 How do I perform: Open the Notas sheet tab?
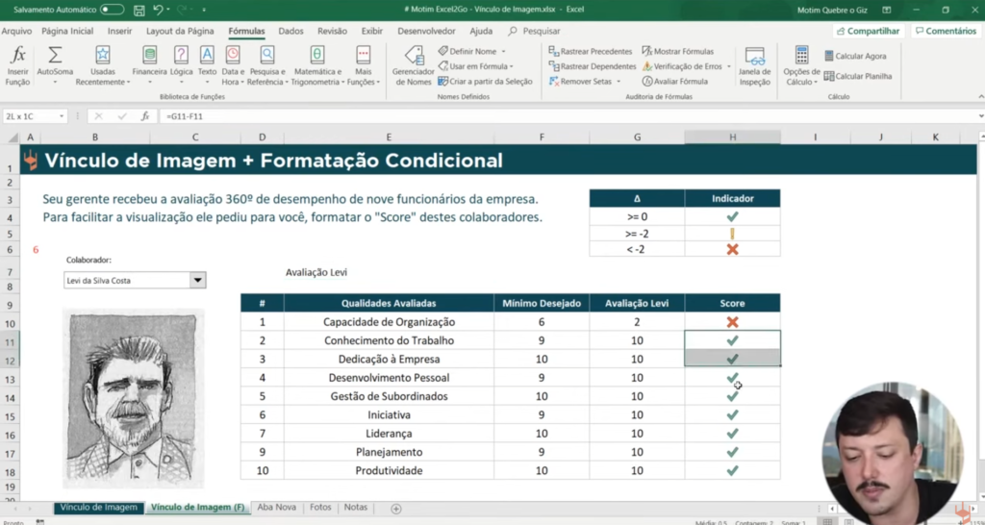(356, 508)
